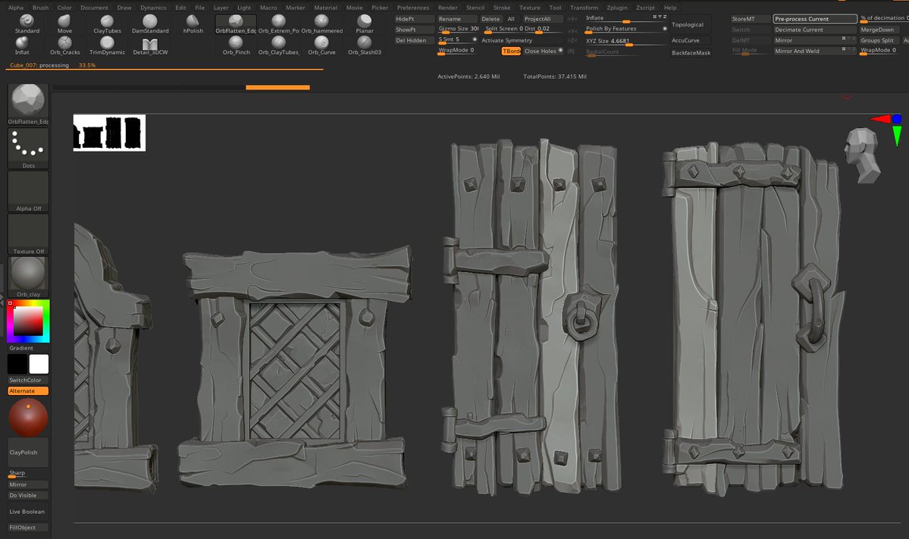Select the Planar brush
The height and width of the screenshot is (539, 909).
pos(364,24)
